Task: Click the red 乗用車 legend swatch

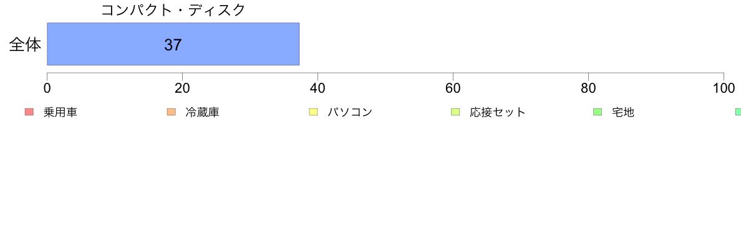Action: pyautogui.click(x=29, y=112)
